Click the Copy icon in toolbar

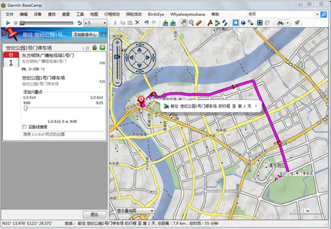click(x=123, y=23)
